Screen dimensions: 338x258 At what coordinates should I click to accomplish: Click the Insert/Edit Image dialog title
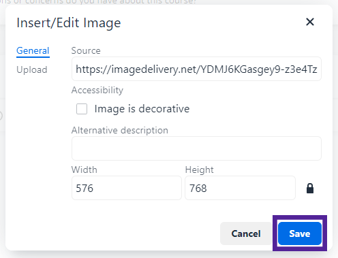69,23
